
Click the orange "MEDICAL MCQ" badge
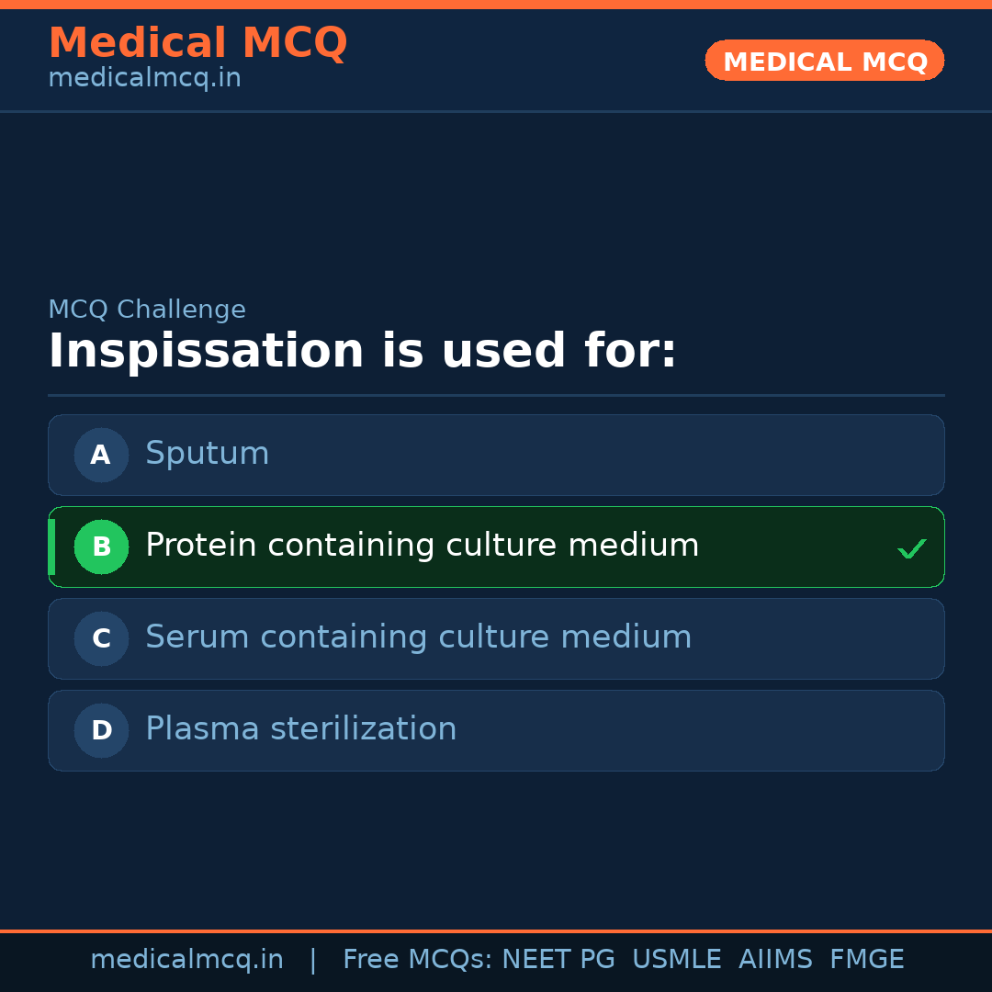click(824, 61)
